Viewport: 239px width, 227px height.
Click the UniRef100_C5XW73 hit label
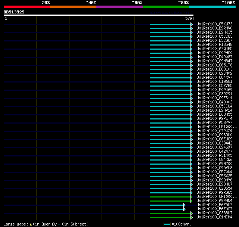(x=214, y=24)
